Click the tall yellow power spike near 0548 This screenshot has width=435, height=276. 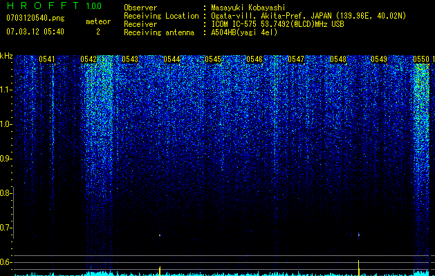359,268
